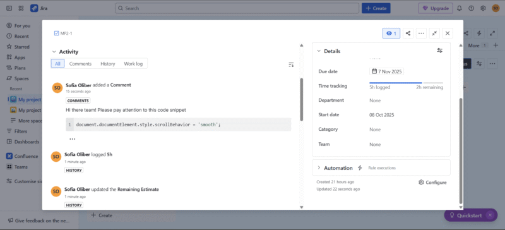Click the Automation lightning bolt icon
This screenshot has width=505, height=230.
coord(360,167)
